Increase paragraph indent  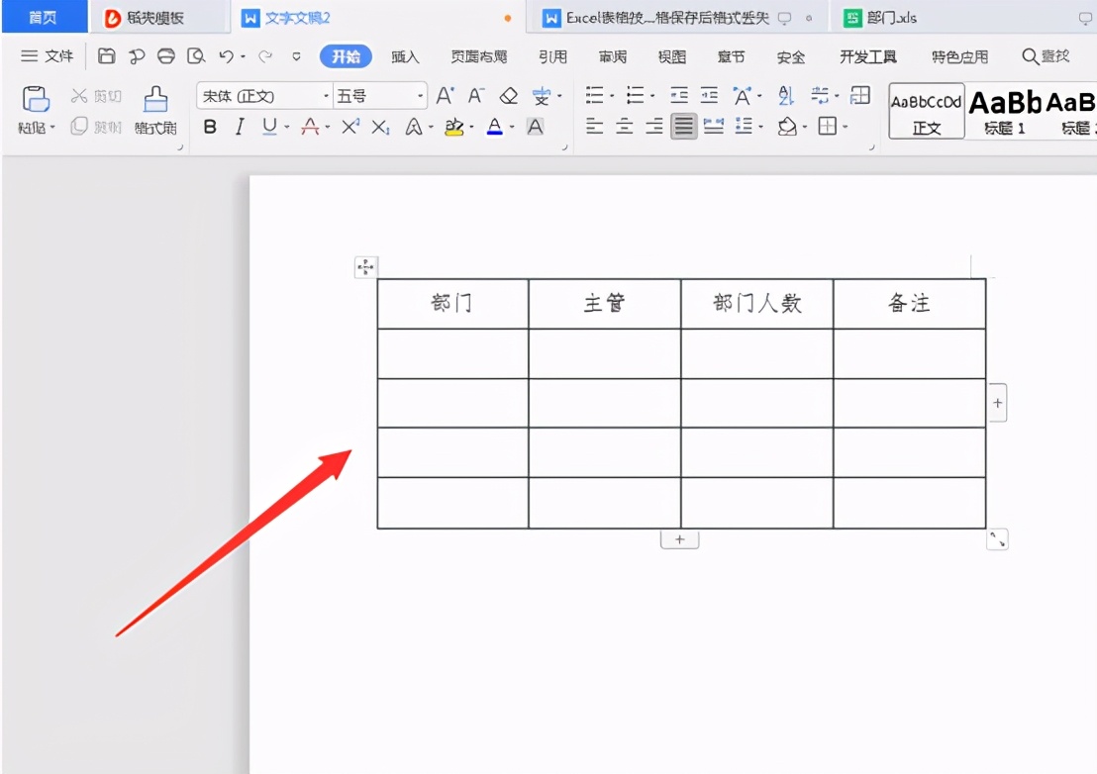click(x=710, y=95)
